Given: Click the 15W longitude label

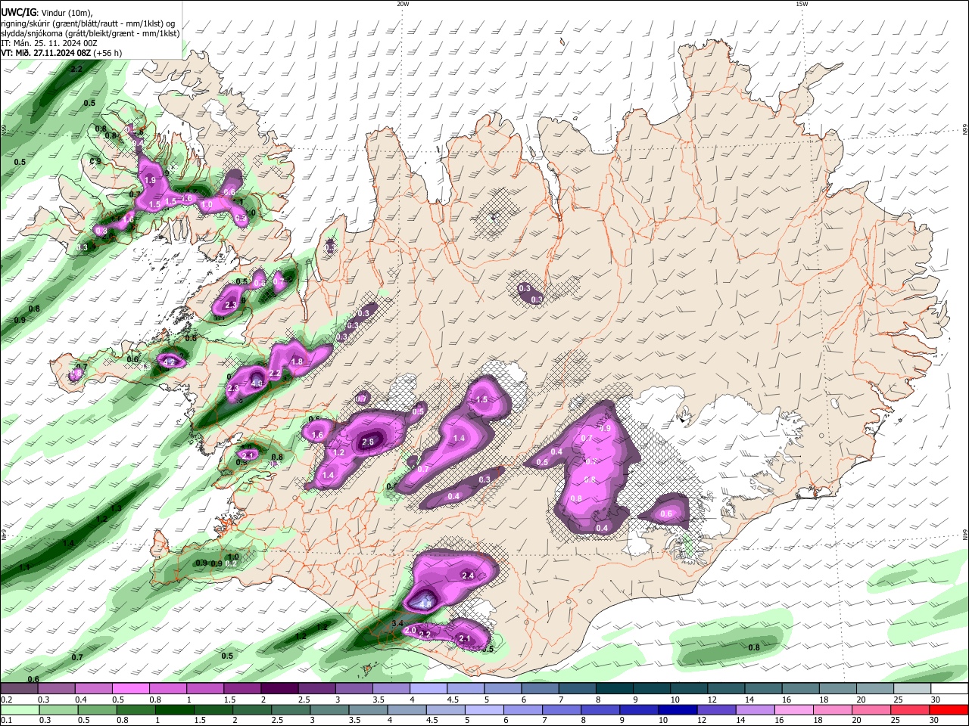Looking at the screenshot, I should [x=802, y=4].
